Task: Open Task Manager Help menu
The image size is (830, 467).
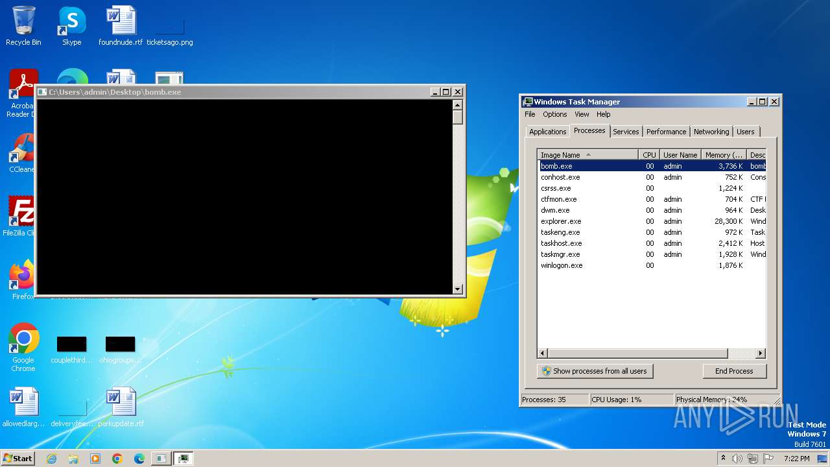Action: point(603,114)
